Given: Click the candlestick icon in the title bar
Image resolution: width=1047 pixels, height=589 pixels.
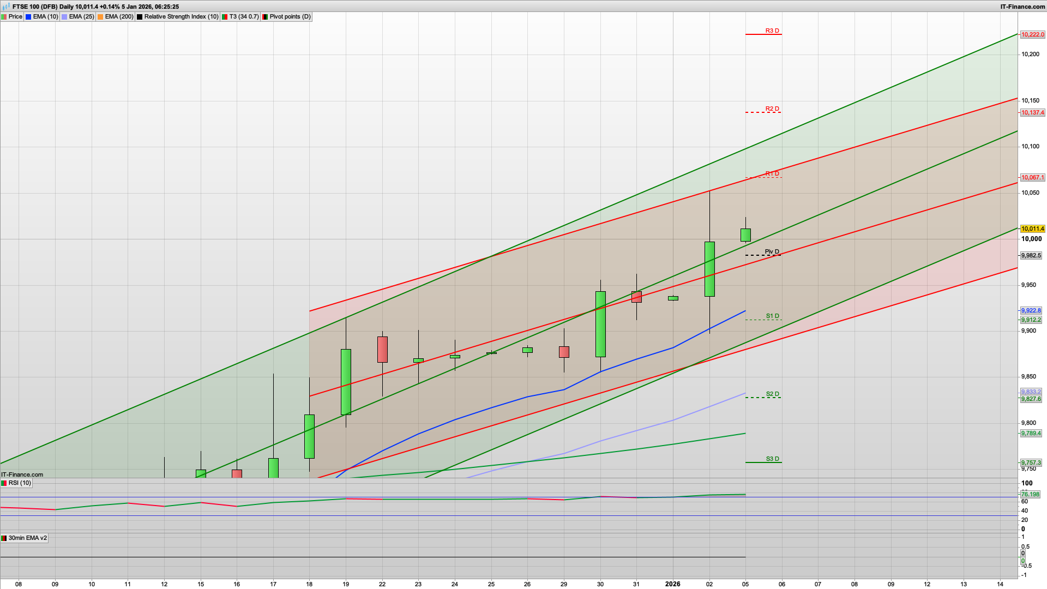Looking at the screenshot, I should [x=7, y=7].
